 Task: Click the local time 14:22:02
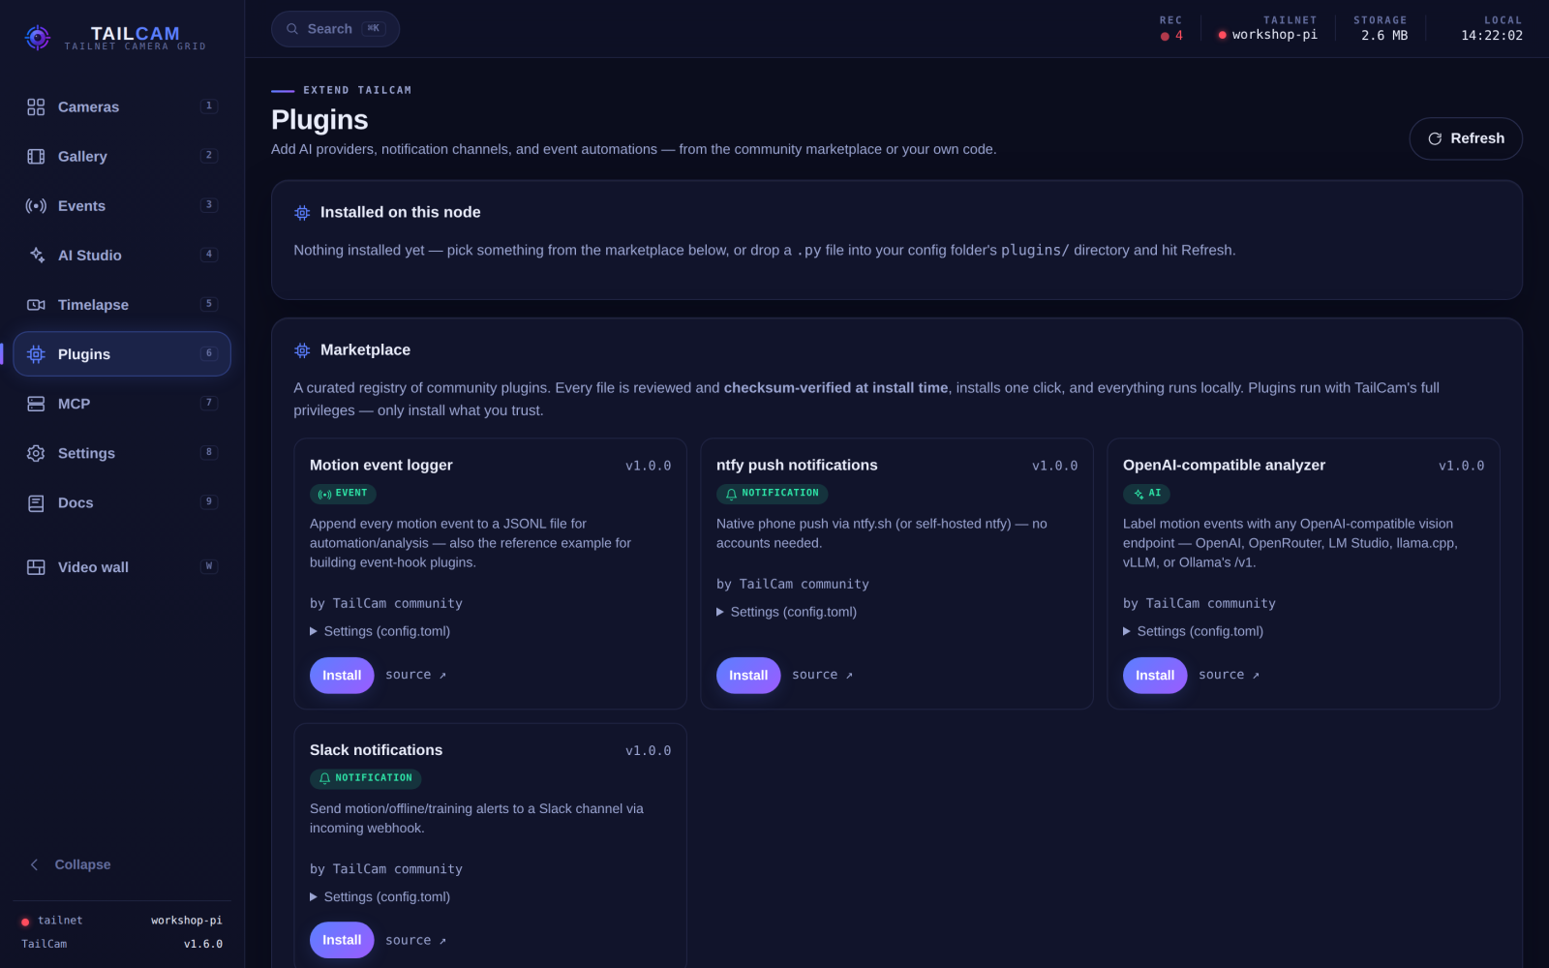tap(1491, 36)
